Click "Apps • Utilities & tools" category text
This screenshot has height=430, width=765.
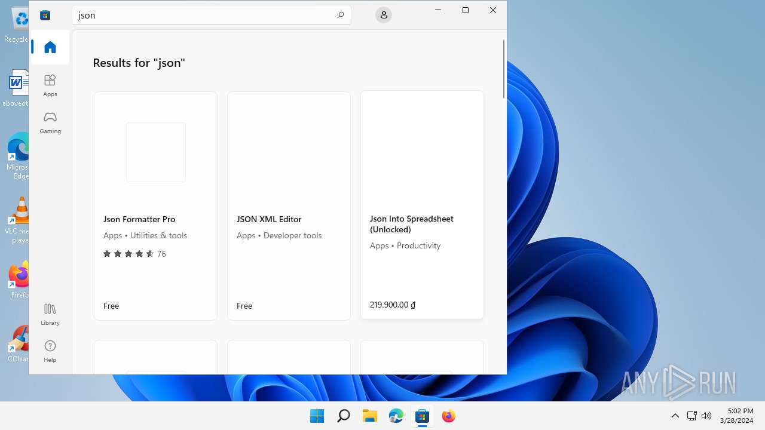point(145,235)
